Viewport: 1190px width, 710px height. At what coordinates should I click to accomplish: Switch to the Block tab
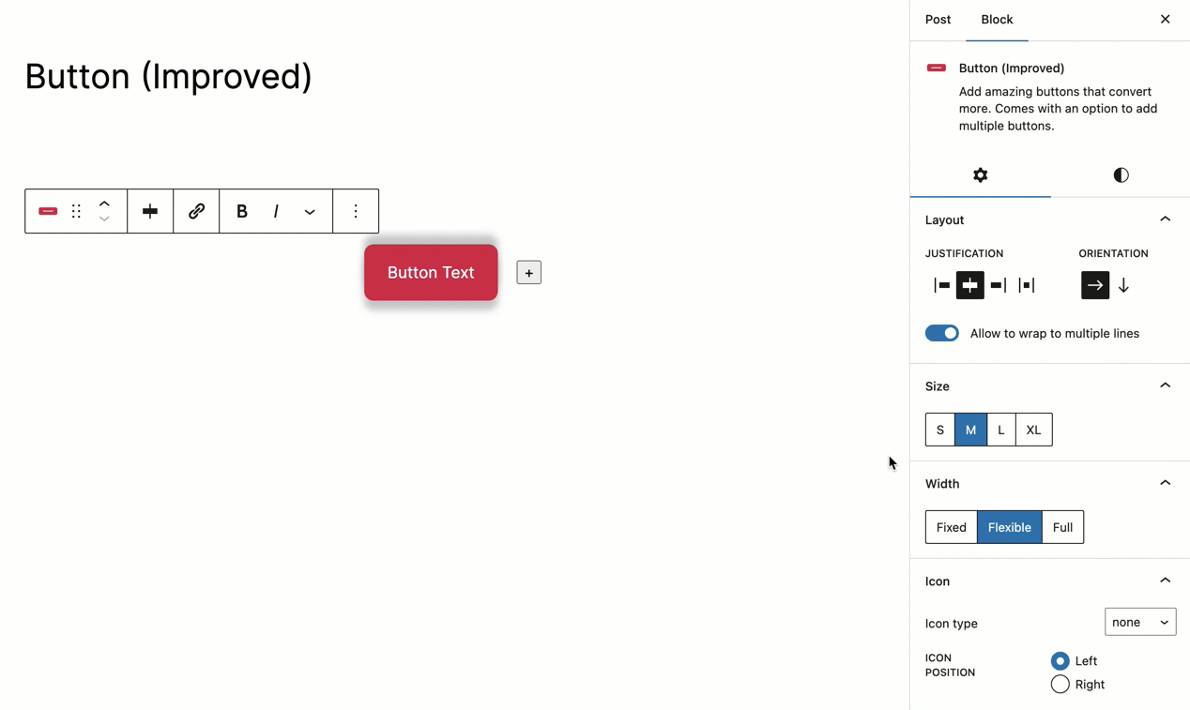click(997, 20)
